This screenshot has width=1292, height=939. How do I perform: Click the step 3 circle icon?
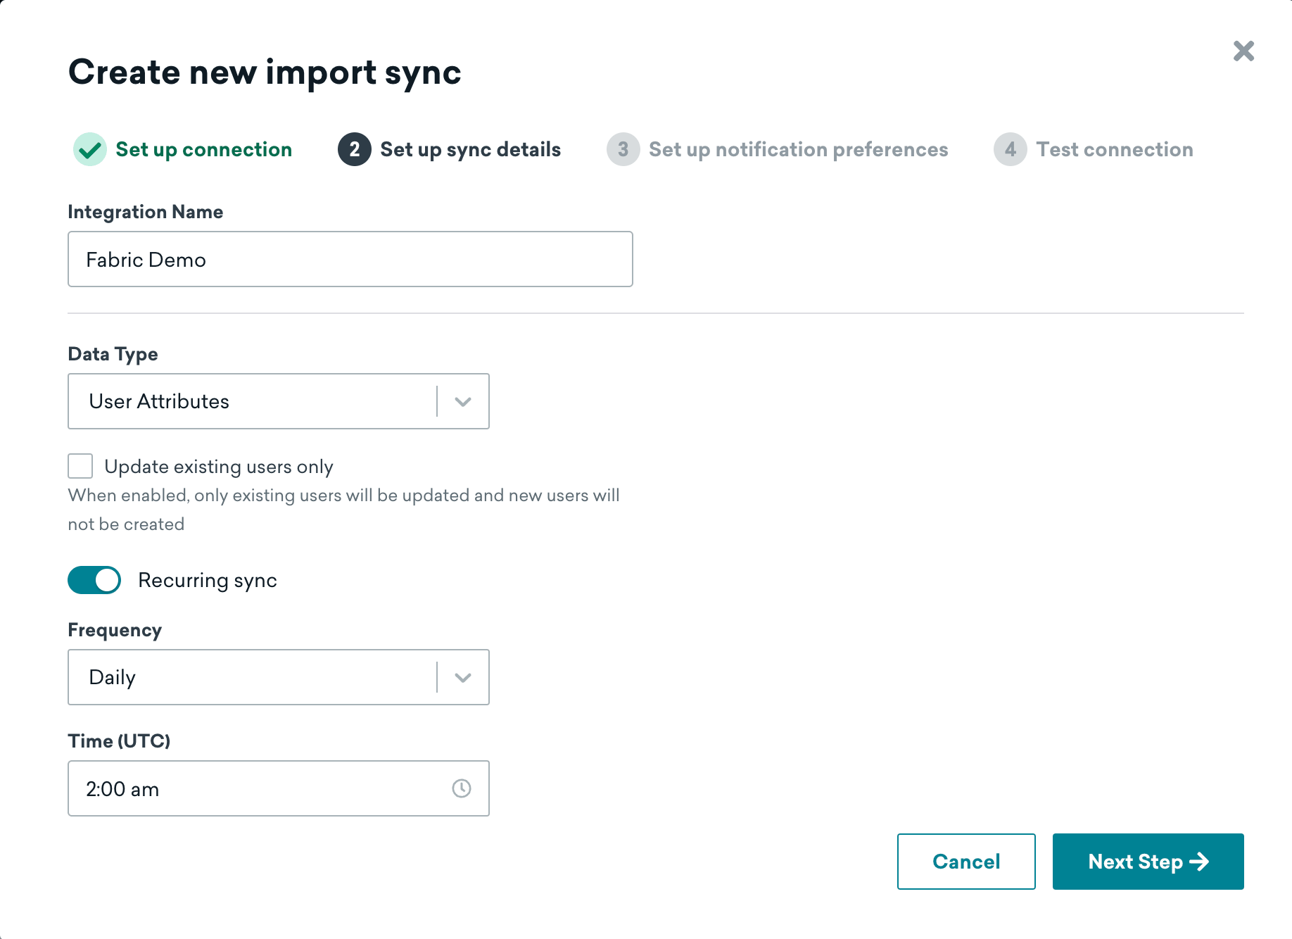click(622, 149)
